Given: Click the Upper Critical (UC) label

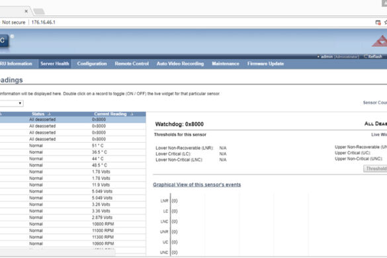Looking at the screenshot, I should coord(353,153).
